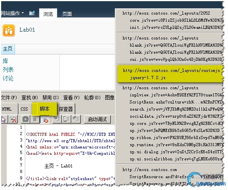This screenshot has height=190, width=228.
Task: Switch to the 脚本 script tab
Action: click(45, 109)
